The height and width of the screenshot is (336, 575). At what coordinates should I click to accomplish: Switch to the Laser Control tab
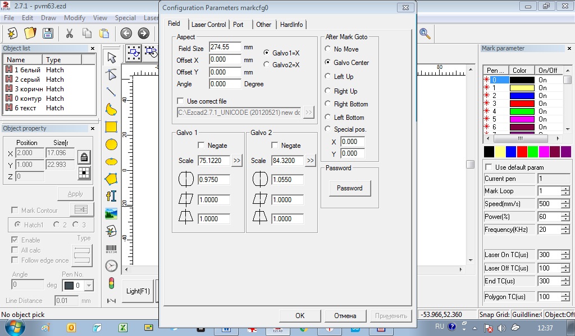208,25
